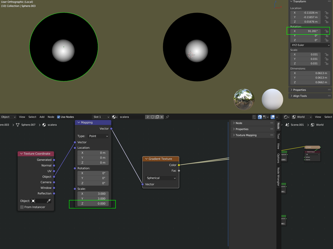
Task: Click the material user count 2 button
Action: click(148, 117)
